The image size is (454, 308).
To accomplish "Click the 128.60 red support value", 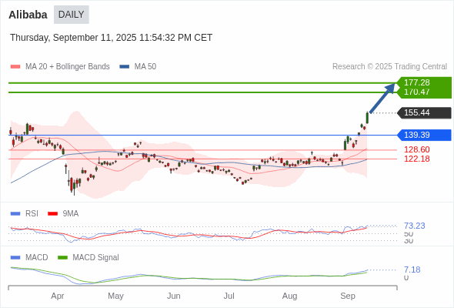I will 416,149.
